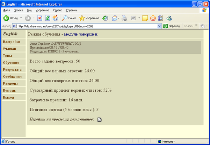Go to Home page icon
The height and width of the screenshot is (145, 210).
pos(56,18)
